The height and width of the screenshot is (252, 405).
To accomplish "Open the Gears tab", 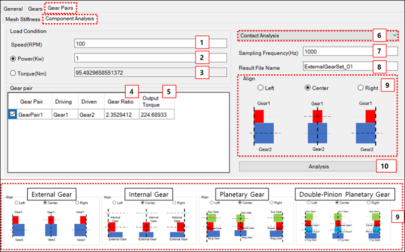I will tap(35, 9).
